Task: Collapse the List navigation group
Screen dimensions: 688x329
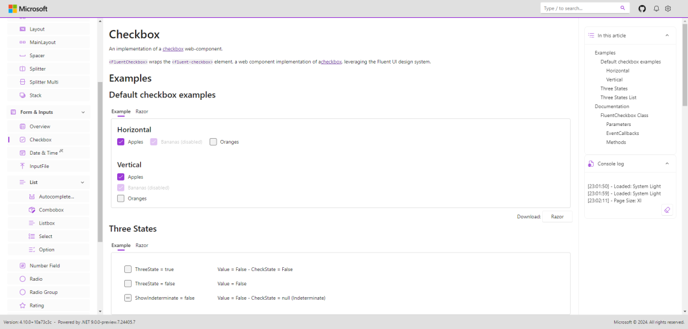Action: click(83, 182)
